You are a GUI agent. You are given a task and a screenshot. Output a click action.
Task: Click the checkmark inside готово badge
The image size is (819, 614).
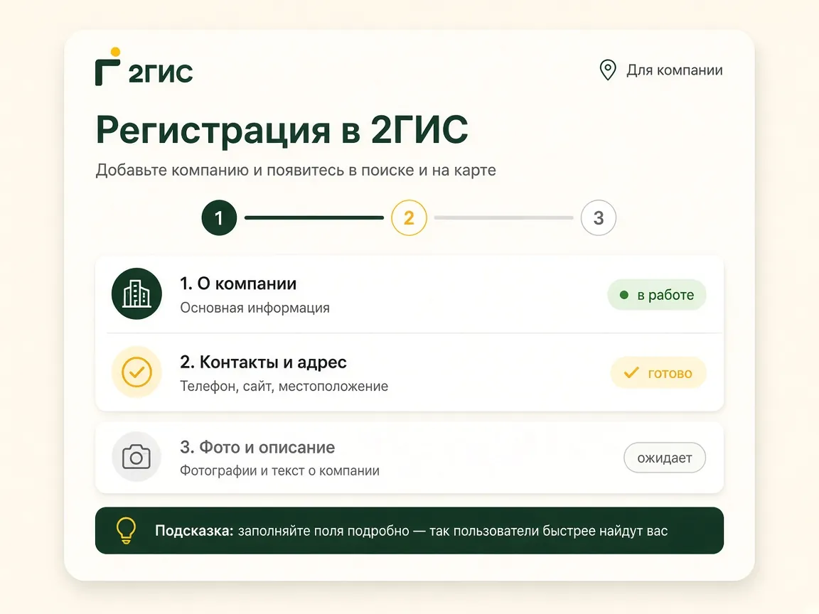click(631, 373)
